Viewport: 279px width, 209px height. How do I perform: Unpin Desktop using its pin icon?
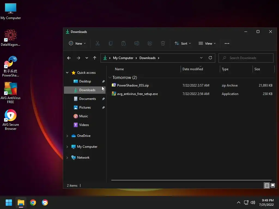103,81
